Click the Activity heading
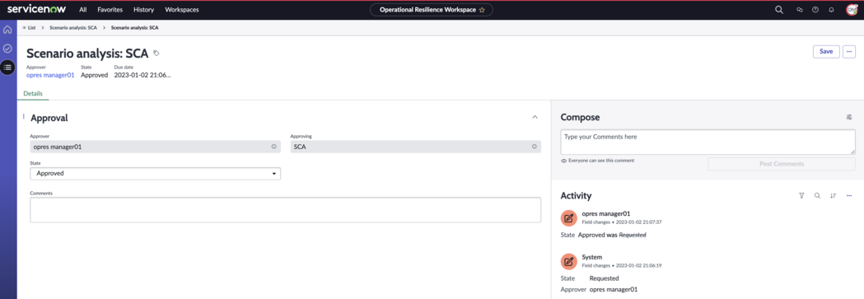The width and height of the screenshot is (864, 299). pyautogui.click(x=576, y=195)
